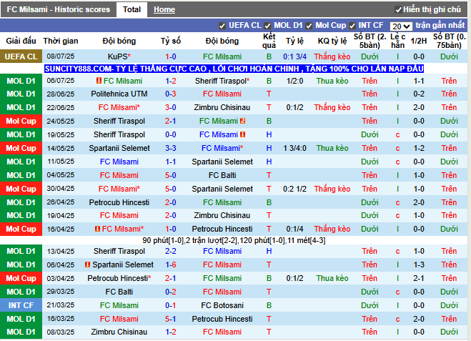The width and height of the screenshot is (471, 341).
Task: Open the SUNCITY888.COM advertisement banner
Action: (234, 69)
